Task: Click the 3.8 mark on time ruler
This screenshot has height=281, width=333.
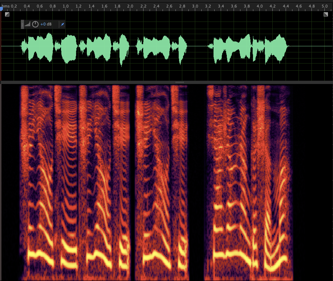Action: tap(247, 6)
